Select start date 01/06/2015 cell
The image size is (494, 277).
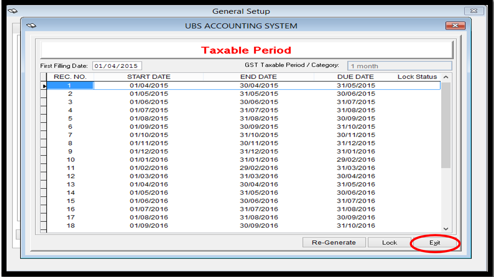point(149,102)
